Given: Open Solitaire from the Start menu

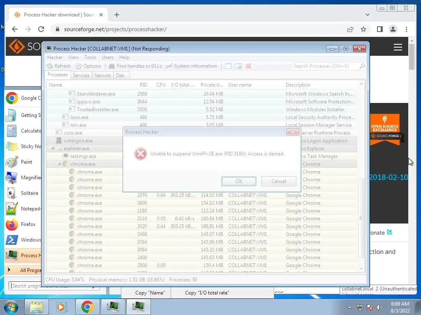Looking at the screenshot, I should point(23,193).
